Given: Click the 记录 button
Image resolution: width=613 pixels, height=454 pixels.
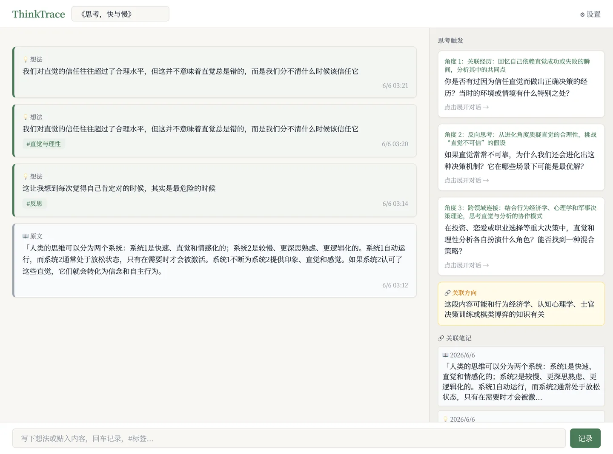Looking at the screenshot, I should [585, 438].
